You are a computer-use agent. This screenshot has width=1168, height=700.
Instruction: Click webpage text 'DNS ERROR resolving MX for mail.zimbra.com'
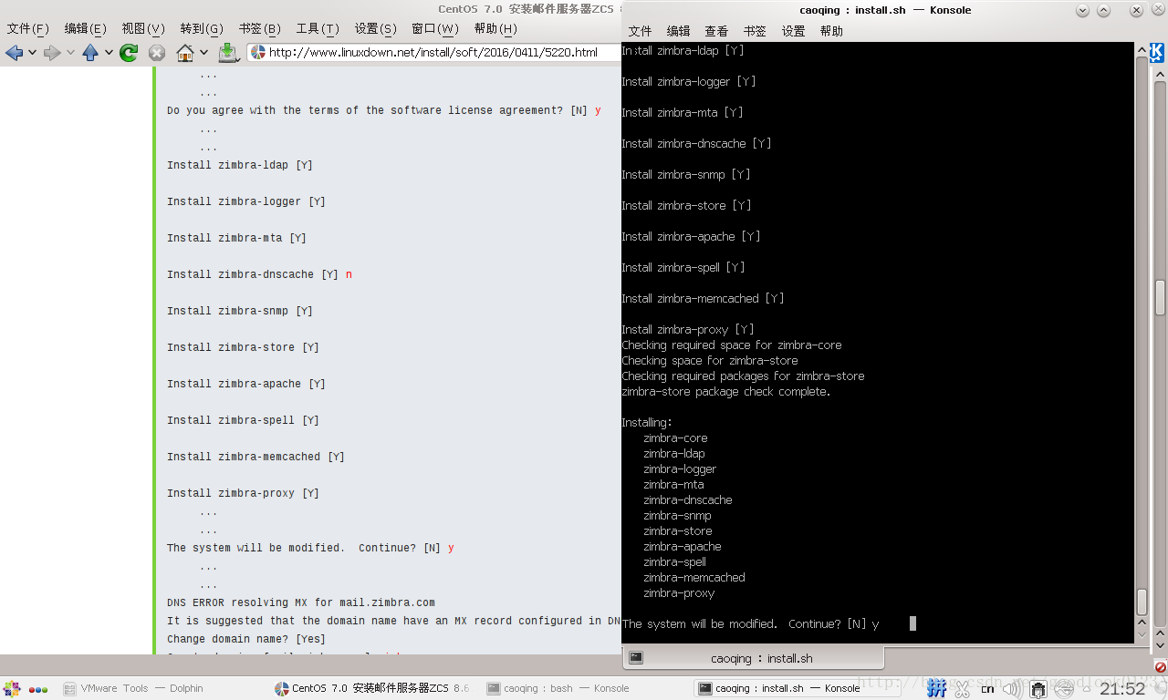coord(301,602)
